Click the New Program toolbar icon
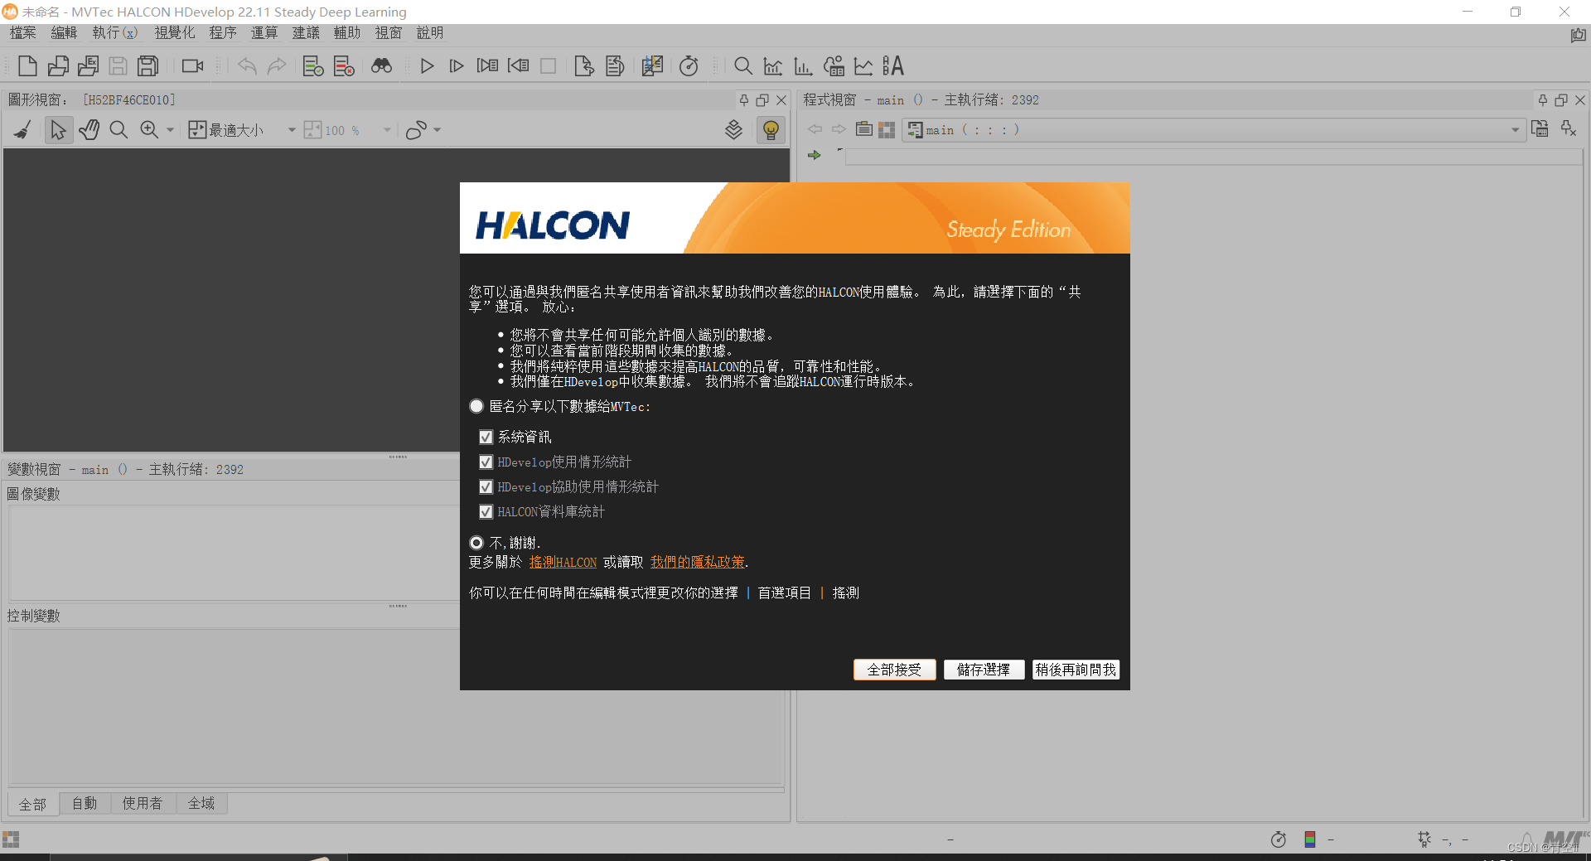1591x861 pixels. pyautogui.click(x=27, y=66)
